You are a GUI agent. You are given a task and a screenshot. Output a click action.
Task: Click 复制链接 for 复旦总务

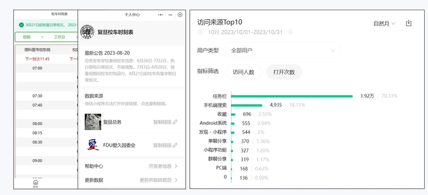162,122
